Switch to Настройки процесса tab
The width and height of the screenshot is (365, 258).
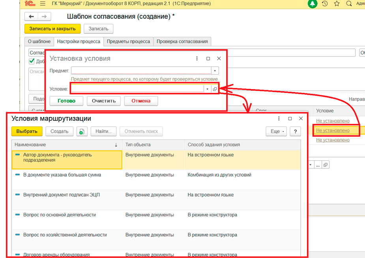click(x=79, y=41)
